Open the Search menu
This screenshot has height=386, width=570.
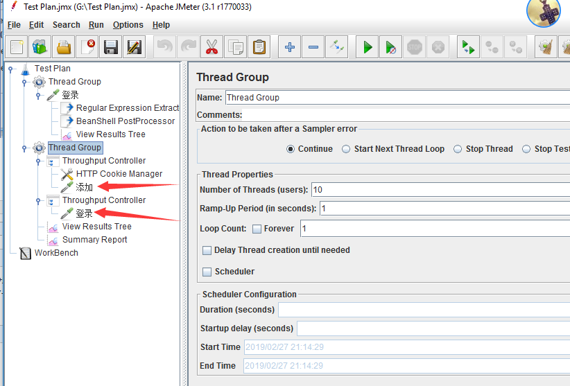coord(66,25)
